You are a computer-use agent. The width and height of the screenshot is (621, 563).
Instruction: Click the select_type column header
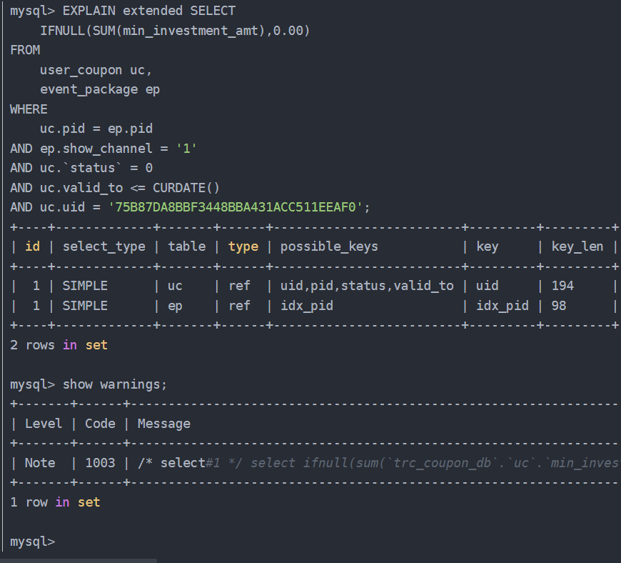[x=103, y=246]
